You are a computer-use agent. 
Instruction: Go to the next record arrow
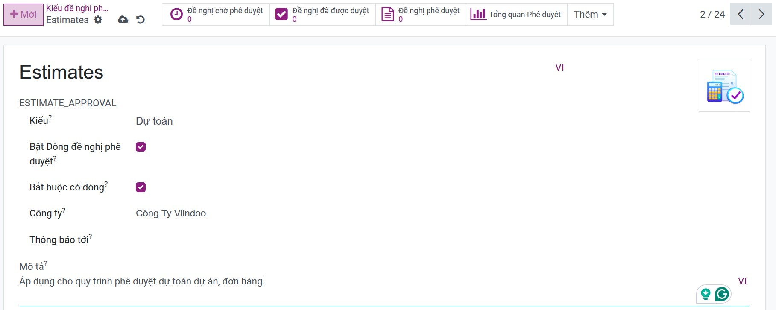pyautogui.click(x=761, y=14)
